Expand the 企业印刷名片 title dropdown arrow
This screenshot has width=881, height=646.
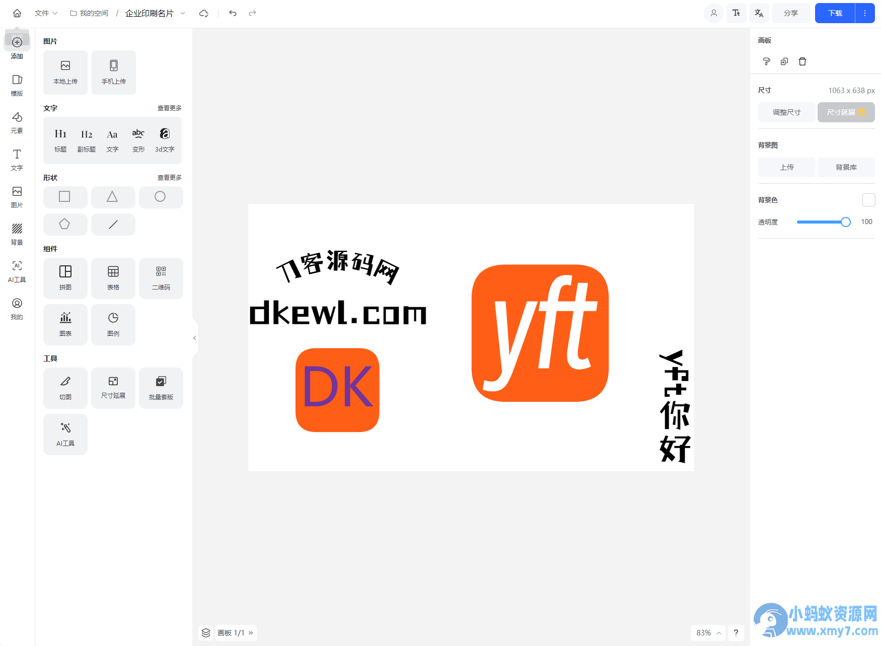point(183,13)
